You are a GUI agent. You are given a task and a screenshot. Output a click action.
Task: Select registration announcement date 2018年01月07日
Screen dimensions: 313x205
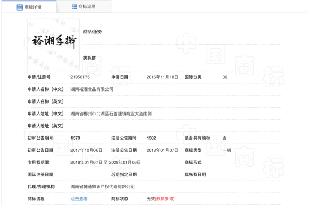pyautogui.click(x=162, y=150)
